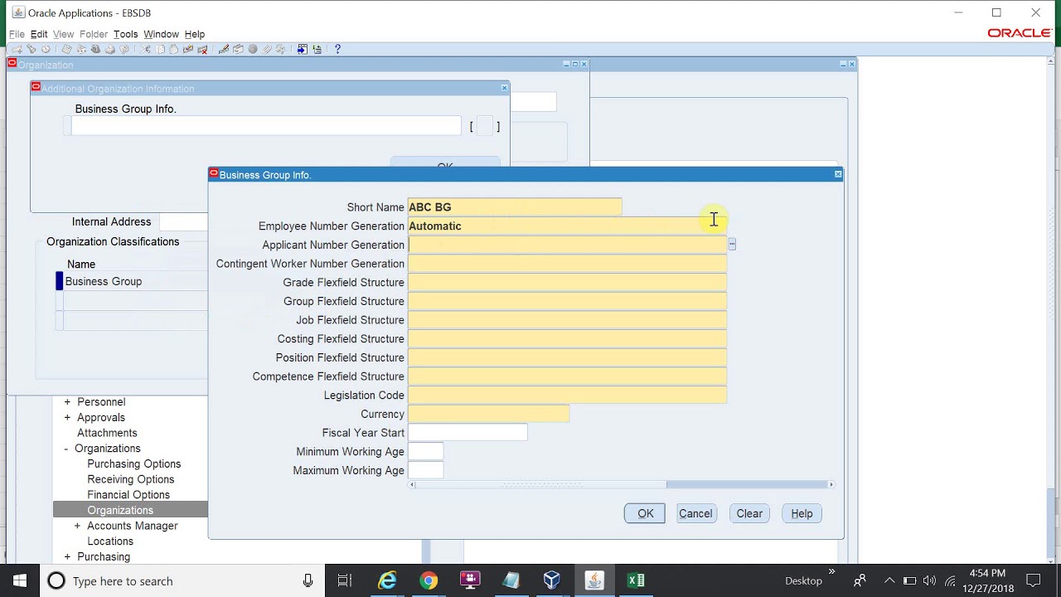Click the Cancel button
This screenshot has height=597, width=1061.
(695, 513)
